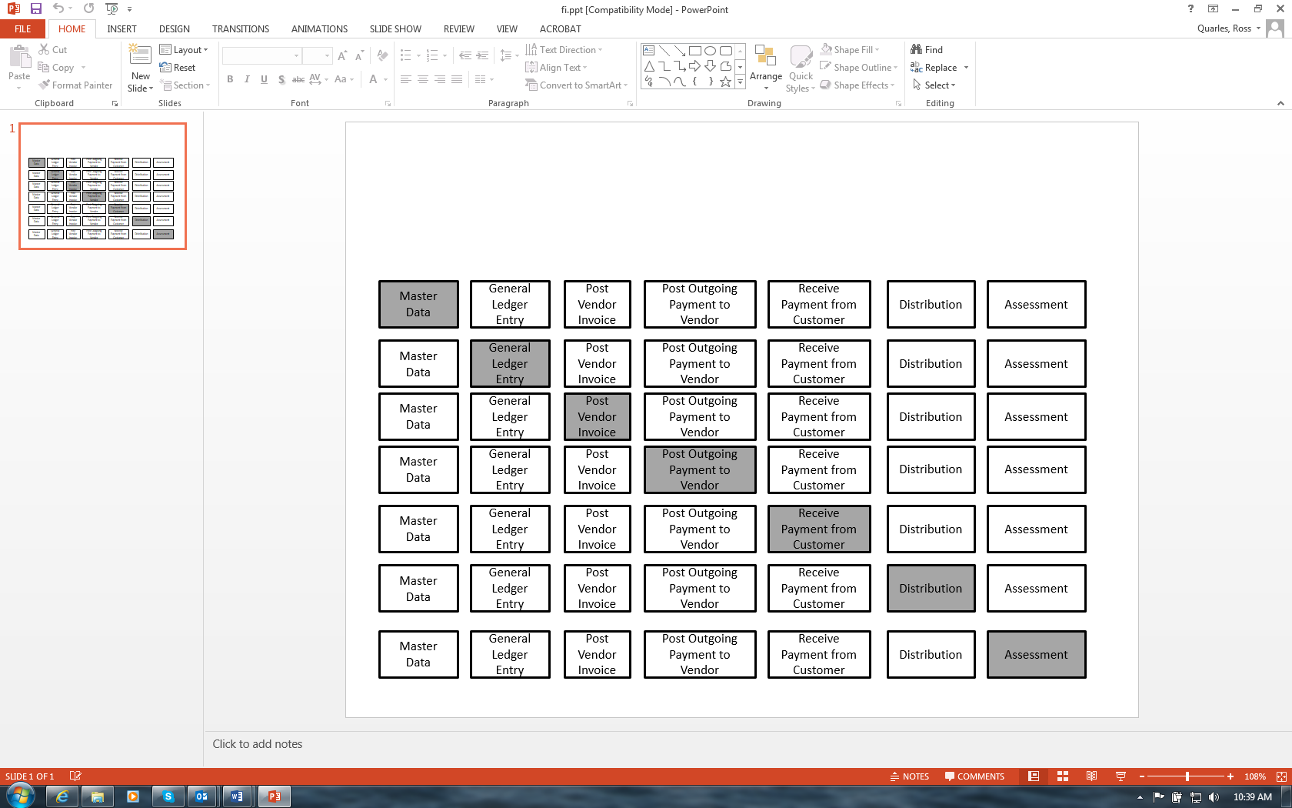Open the FILE tab
Viewport: 1292px width, 808px height.
[23, 28]
